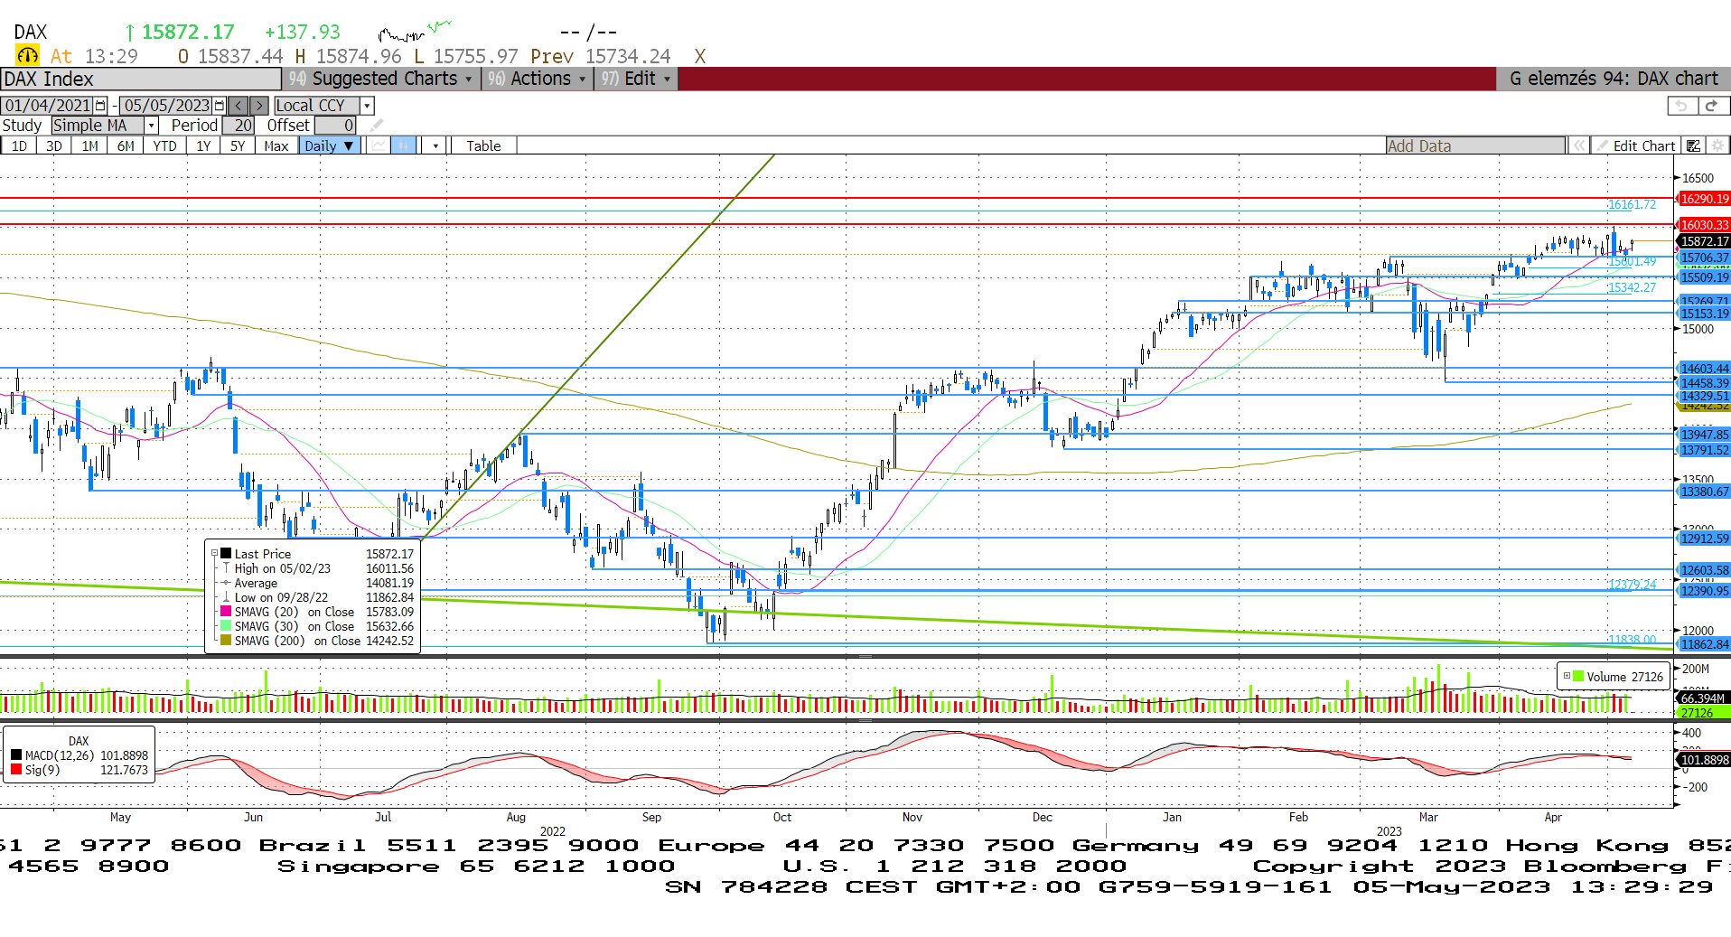Click the Add Data input box

[x=1475, y=145]
